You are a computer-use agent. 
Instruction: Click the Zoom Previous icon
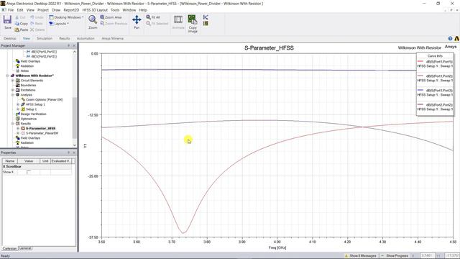point(102,24)
